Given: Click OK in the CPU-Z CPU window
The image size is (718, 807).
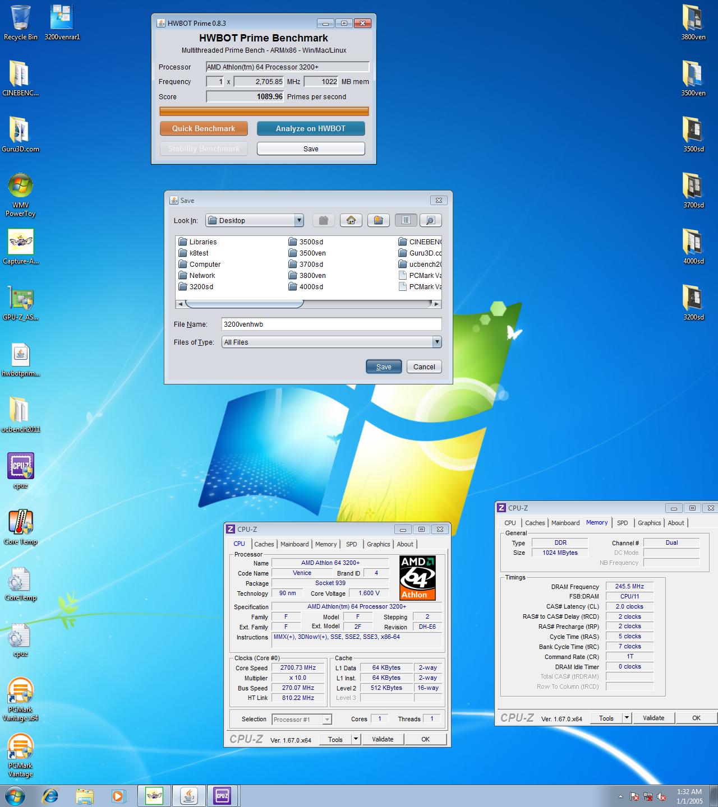Looking at the screenshot, I should tap(425, 739).
